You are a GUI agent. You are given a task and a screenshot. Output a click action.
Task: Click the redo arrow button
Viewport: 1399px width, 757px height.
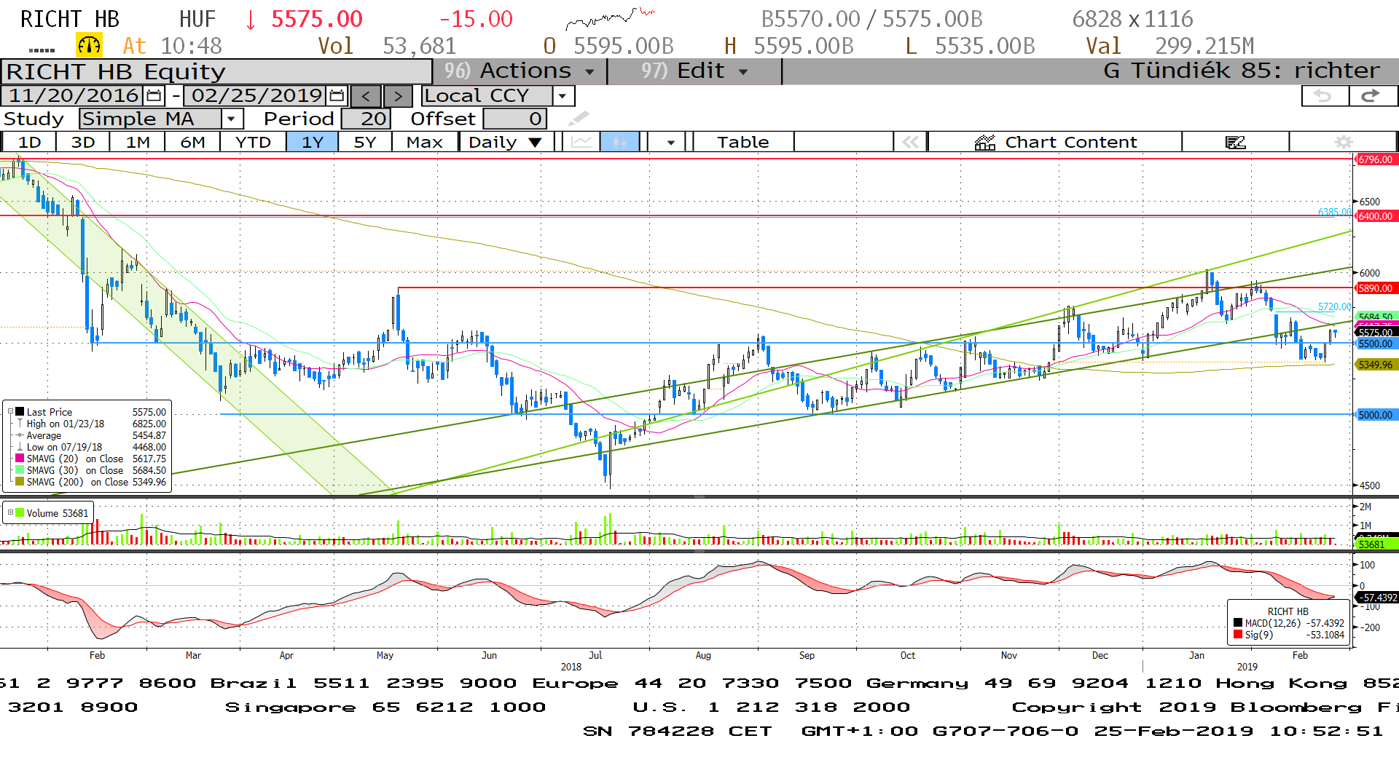pos(1372,95)
